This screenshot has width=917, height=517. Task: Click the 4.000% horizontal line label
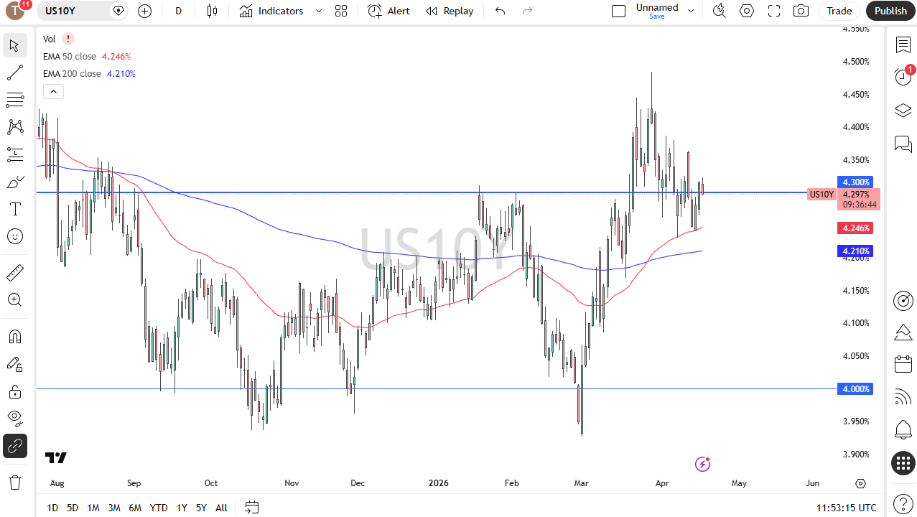coord(855,388)
